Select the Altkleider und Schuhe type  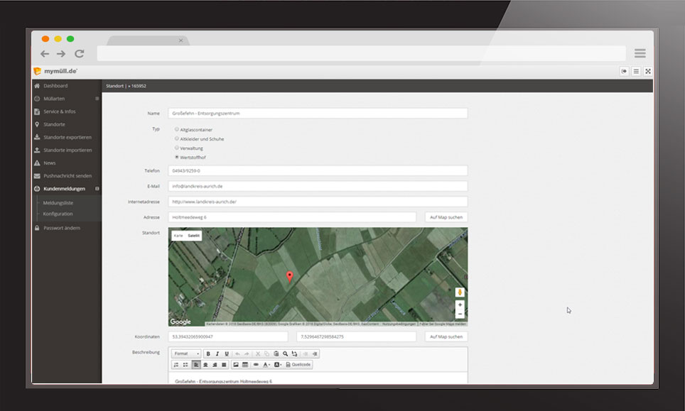(x=176, y=138)
